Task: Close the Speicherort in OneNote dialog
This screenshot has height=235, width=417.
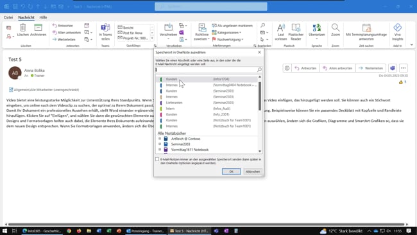Action: coord(260,52)
